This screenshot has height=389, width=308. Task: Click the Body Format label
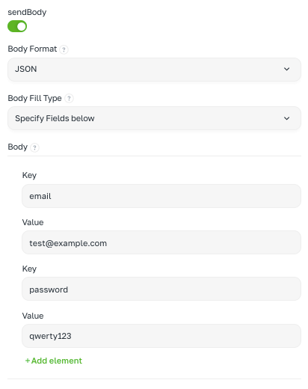click(x=32, y=49)
